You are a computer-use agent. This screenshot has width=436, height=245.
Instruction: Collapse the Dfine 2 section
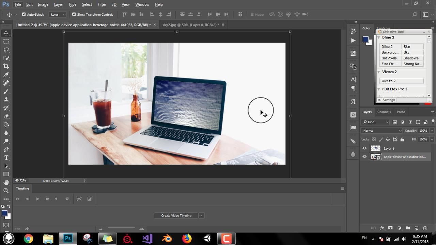(x=379, y=37)
